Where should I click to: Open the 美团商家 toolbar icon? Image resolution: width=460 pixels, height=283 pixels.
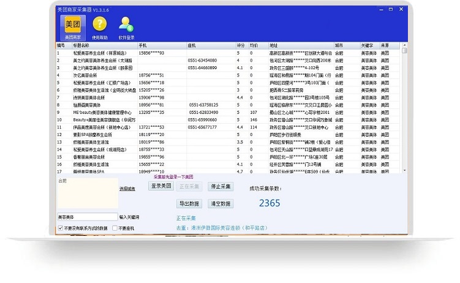[73, 28]
